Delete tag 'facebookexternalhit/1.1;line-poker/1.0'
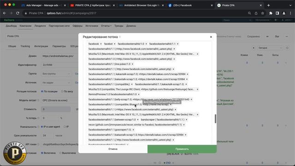 click(x=132, y=64)
